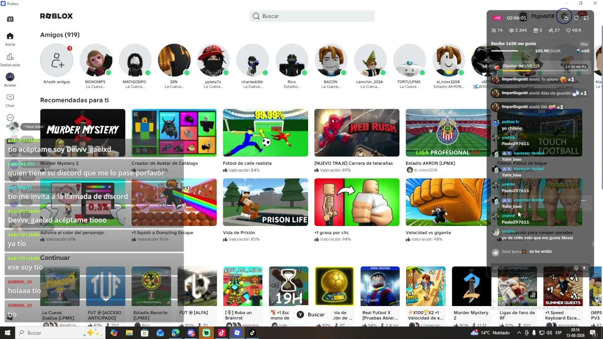Click the weather 14°C Nublado widget
This screenshot has height=339, width=603.
coord(490,333)
